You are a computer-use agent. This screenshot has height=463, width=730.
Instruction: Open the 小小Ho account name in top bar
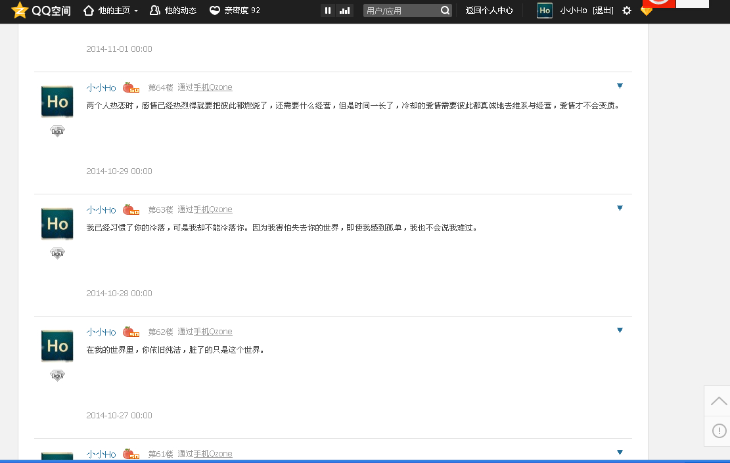[574, 11]
